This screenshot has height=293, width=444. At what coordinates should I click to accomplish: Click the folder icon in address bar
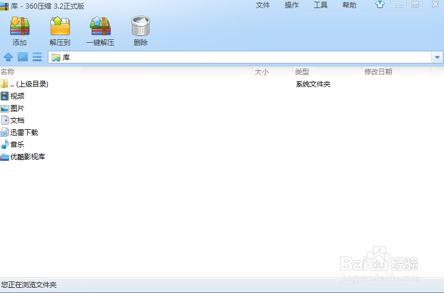(x=55, y=58)
